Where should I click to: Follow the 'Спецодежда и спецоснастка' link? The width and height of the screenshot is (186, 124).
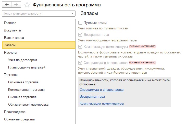pos(102,90)
